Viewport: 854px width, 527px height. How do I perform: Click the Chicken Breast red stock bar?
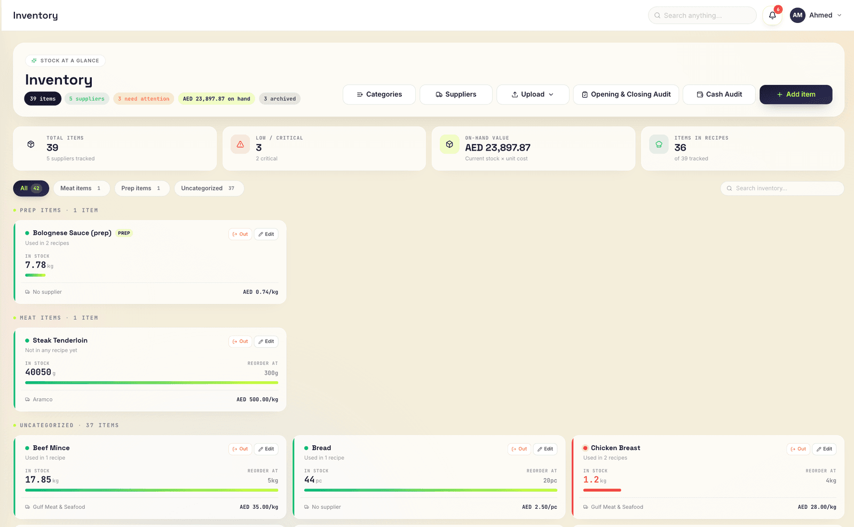[x=602, y=490]
